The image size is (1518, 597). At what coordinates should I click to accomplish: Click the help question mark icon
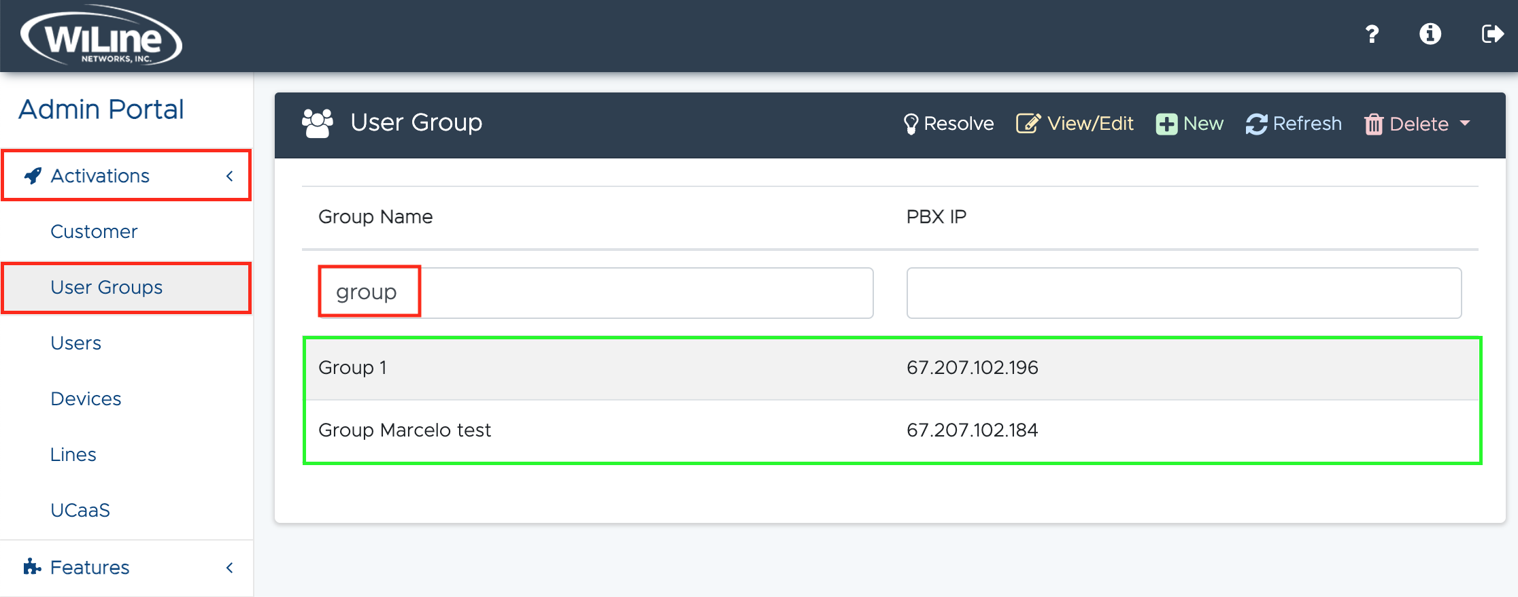[1372, 34]
